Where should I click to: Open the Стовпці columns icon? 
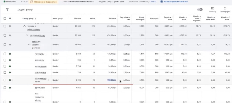(213, 8)
